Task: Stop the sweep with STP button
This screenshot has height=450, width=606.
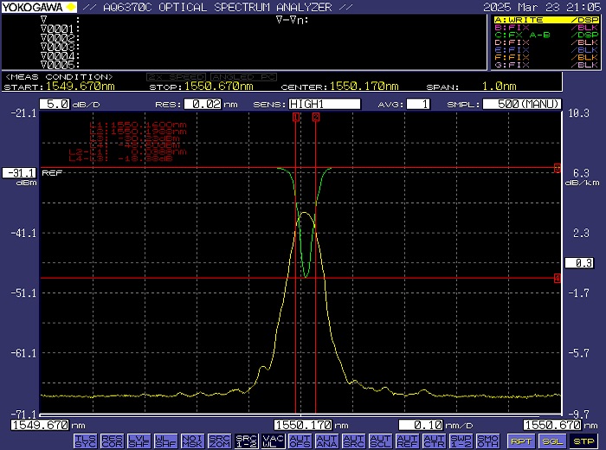Action: pyautogui.click(x=583, y=440)
